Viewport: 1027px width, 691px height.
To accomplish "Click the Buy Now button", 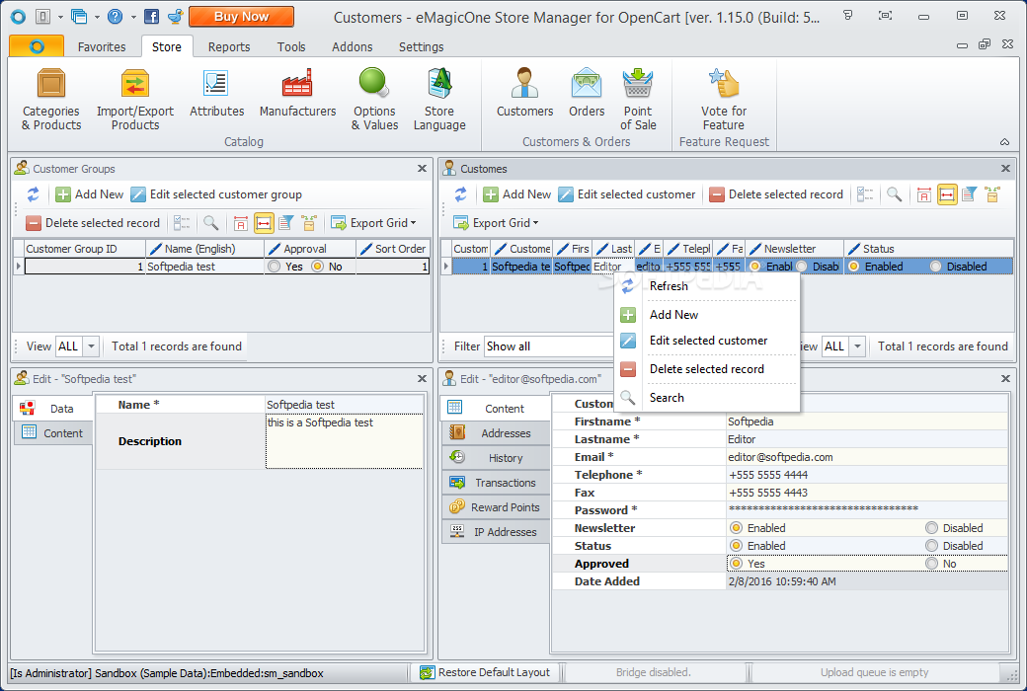I will point(241,17).
